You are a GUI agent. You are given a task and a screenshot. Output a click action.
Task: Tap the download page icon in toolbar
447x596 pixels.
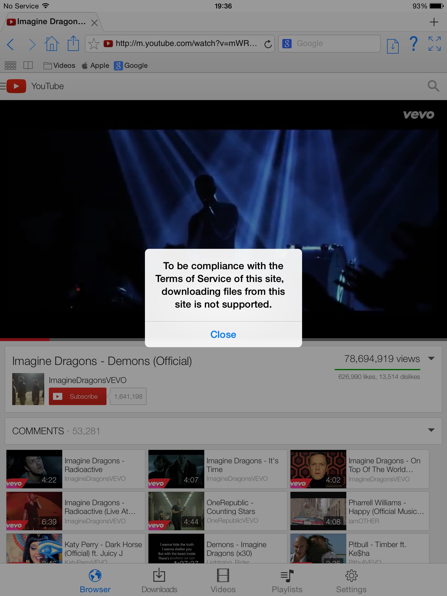tap(393, 46)
